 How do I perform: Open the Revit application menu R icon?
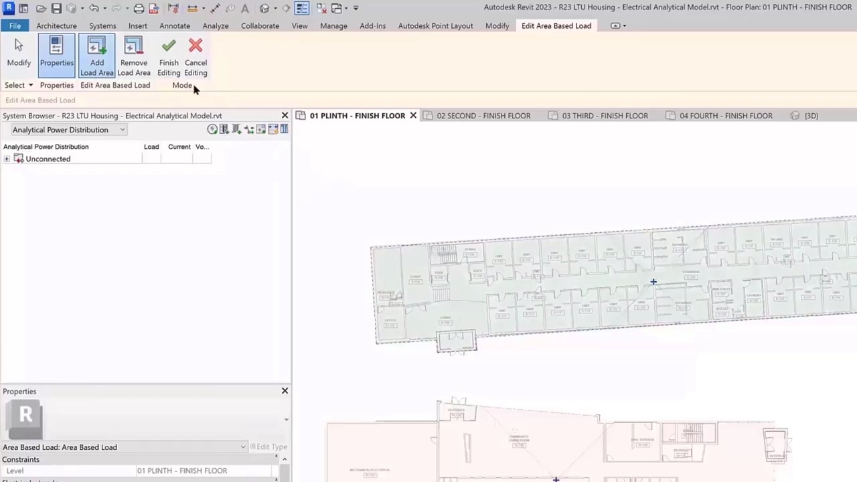coord(9,8)
